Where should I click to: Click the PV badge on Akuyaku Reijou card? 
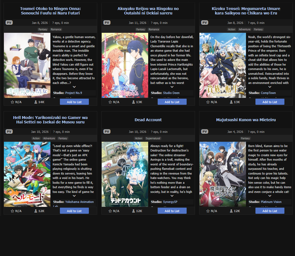[x=107, y=23]
